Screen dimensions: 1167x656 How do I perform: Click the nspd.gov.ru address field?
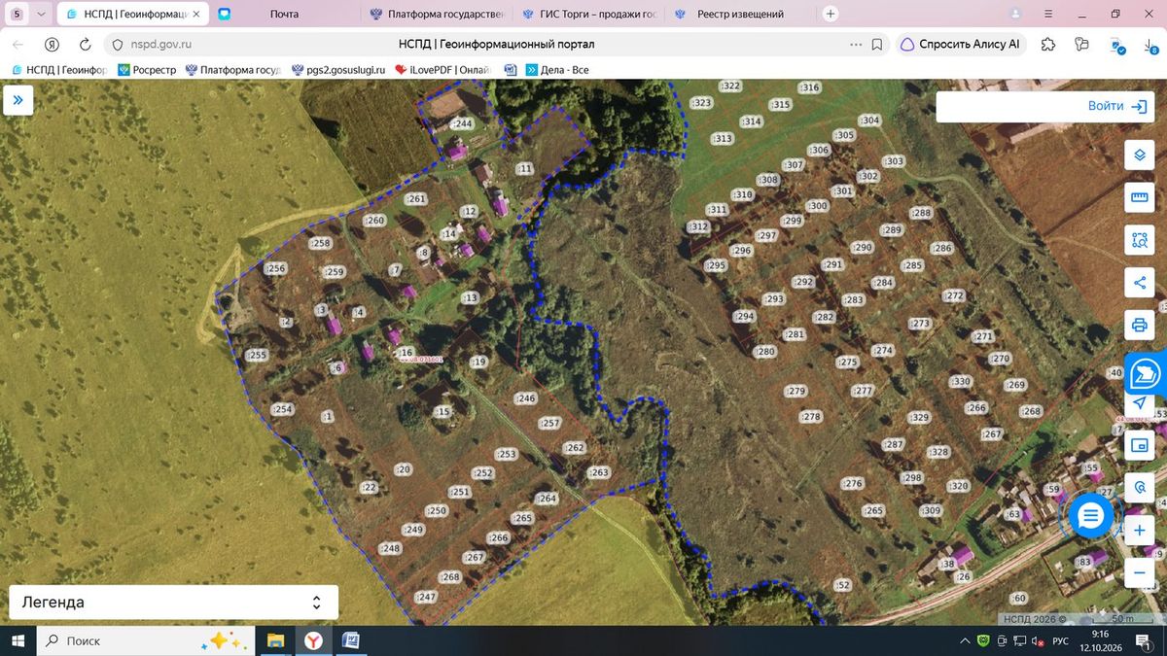point(160,44)
